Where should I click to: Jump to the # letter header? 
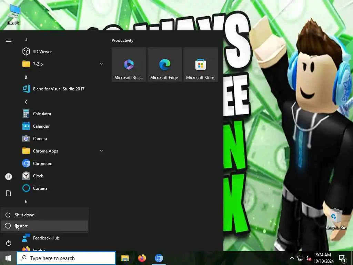point(26,40)
